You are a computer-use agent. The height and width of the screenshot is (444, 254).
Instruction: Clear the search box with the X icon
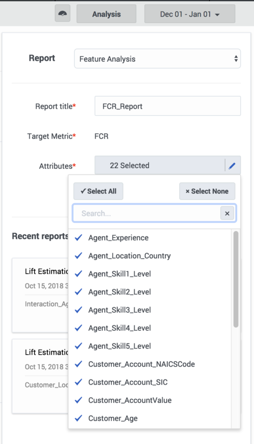pos(227,213)
